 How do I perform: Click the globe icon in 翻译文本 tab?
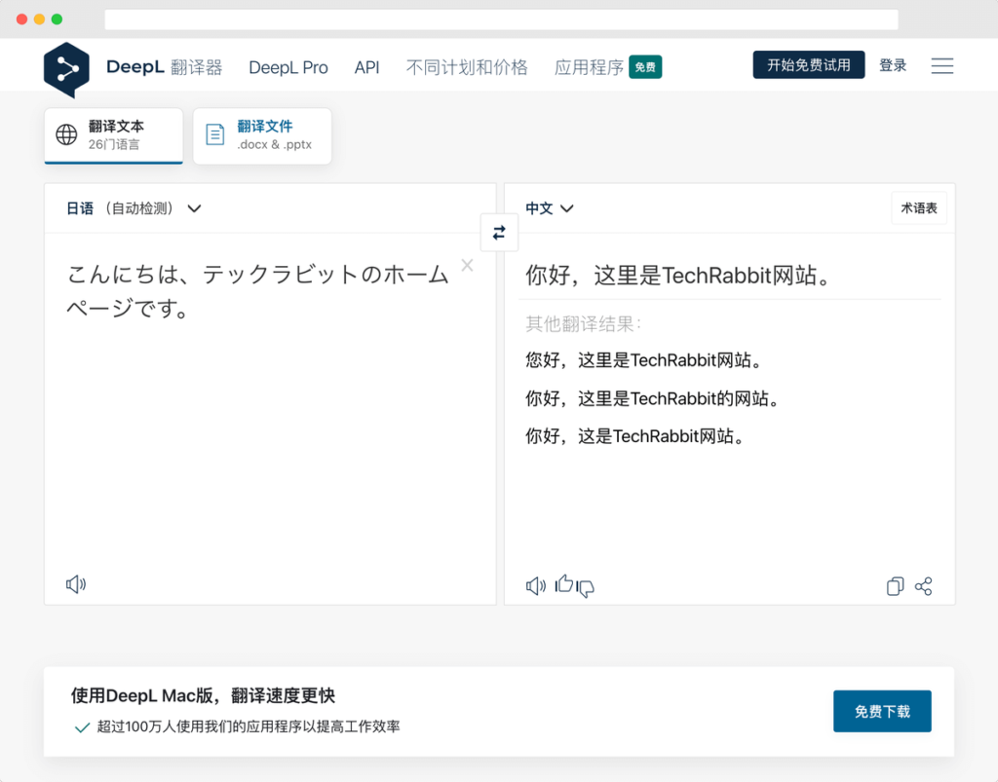(66, 134)
